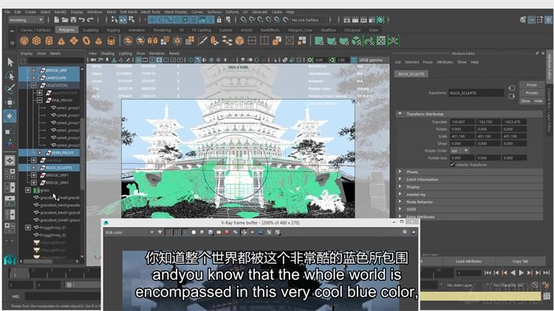Choose the Lasso Select tool

10,75
